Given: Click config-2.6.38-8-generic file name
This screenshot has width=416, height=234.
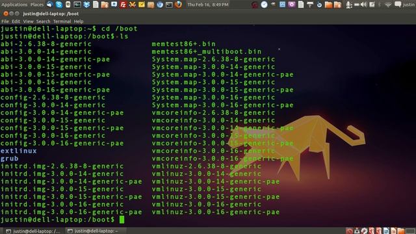Looking at the screenshot, I should tap(53, 97).
